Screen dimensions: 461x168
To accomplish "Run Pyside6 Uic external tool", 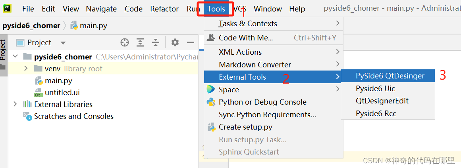I will [388, 88].
